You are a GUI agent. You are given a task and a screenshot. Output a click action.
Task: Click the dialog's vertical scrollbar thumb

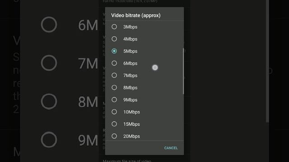(x=183, y=71)
